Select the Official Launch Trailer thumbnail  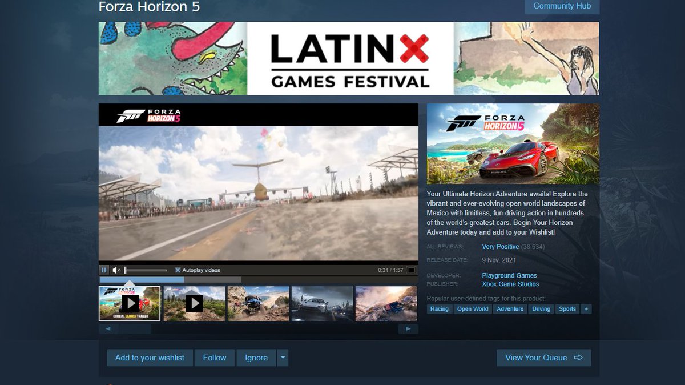(130, 303)
